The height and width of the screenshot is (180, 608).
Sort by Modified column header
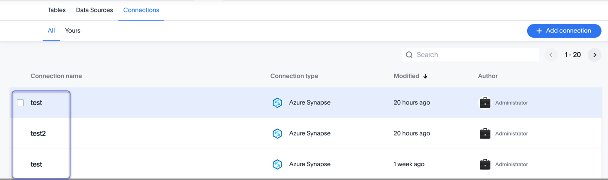pos(406,76)
